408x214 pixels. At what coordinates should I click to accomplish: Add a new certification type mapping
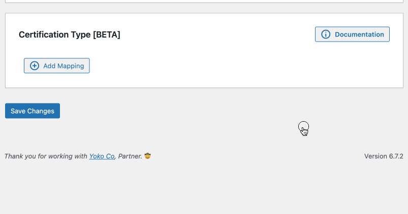coord(57,66)
